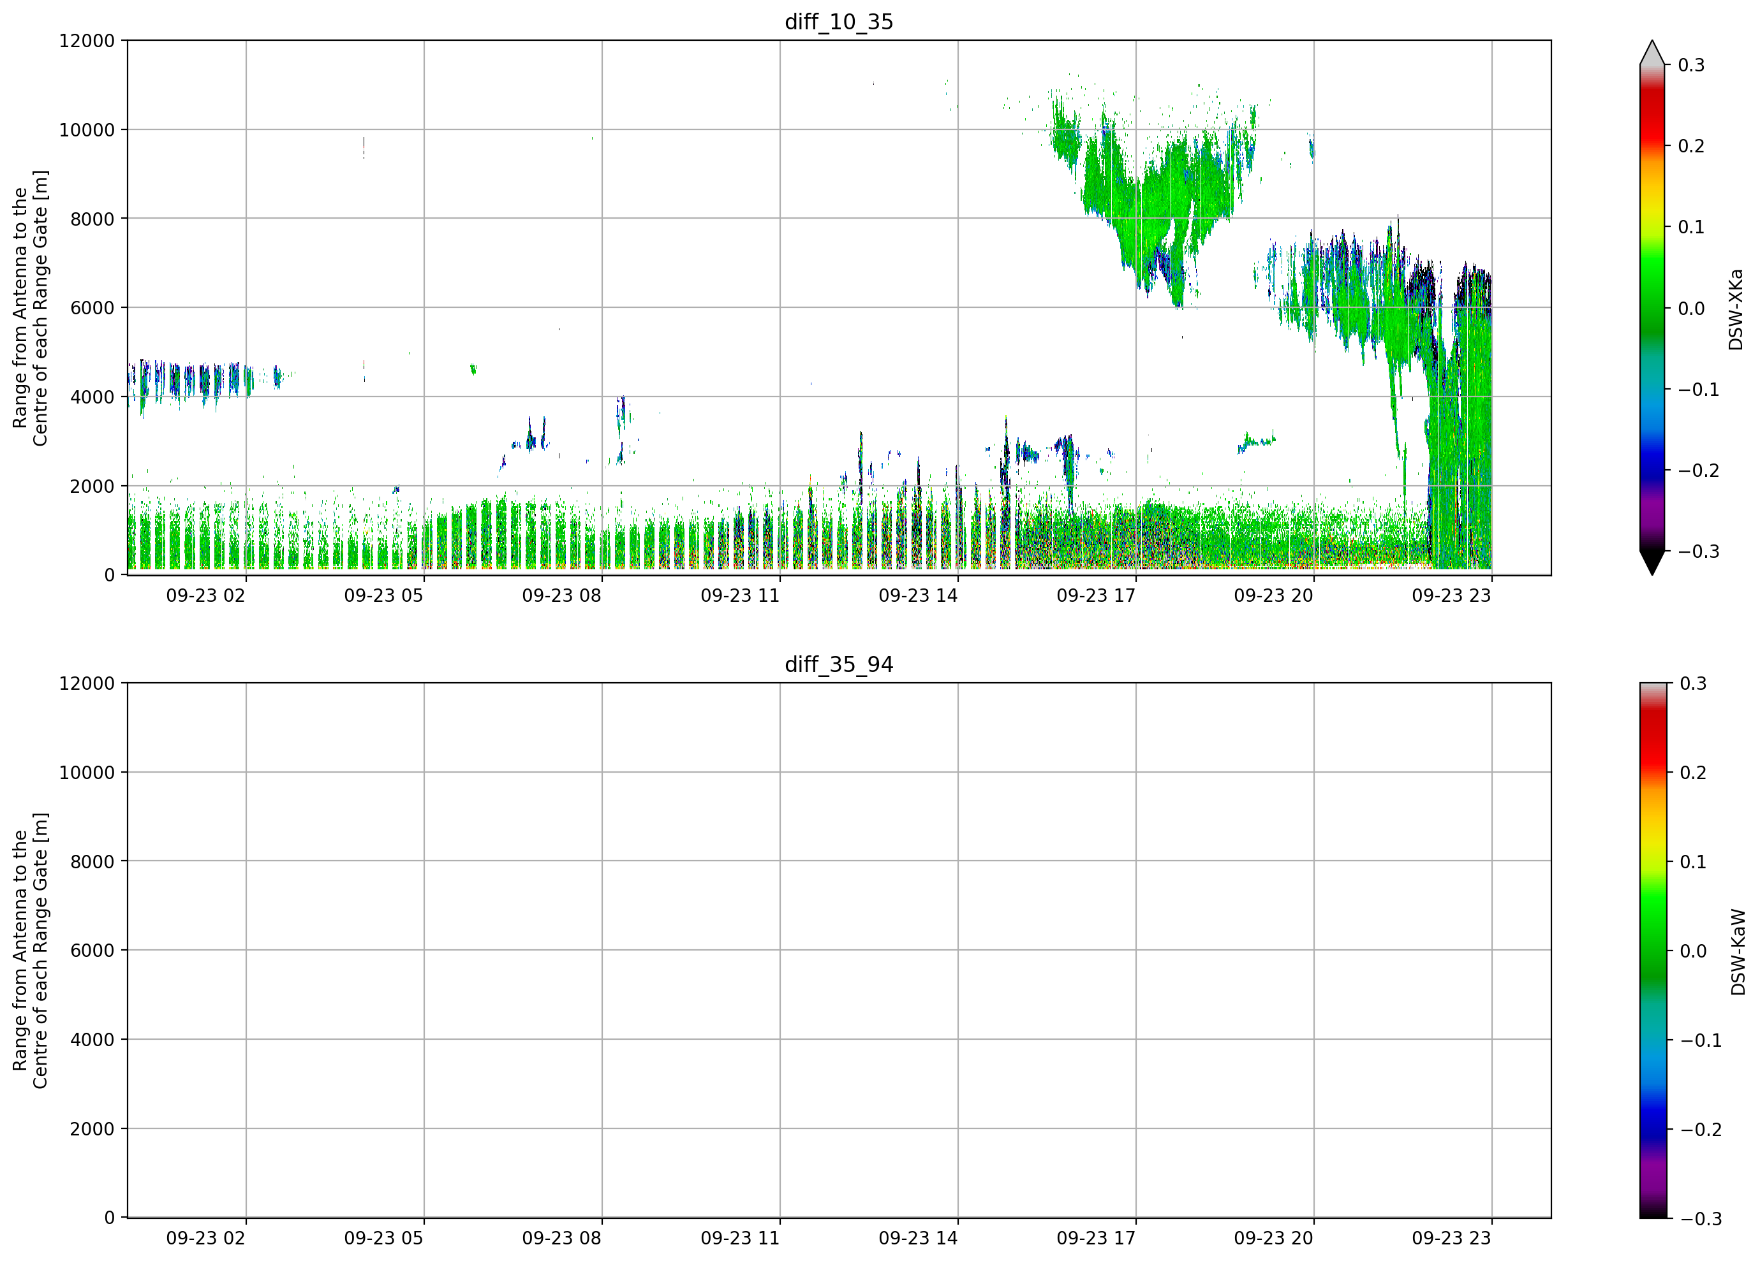Click '09-23 05' under the diff_10_35 plot
The height and width of the screenshot is (1261, 1760).
pyautogui.click(x=383, y=595)
